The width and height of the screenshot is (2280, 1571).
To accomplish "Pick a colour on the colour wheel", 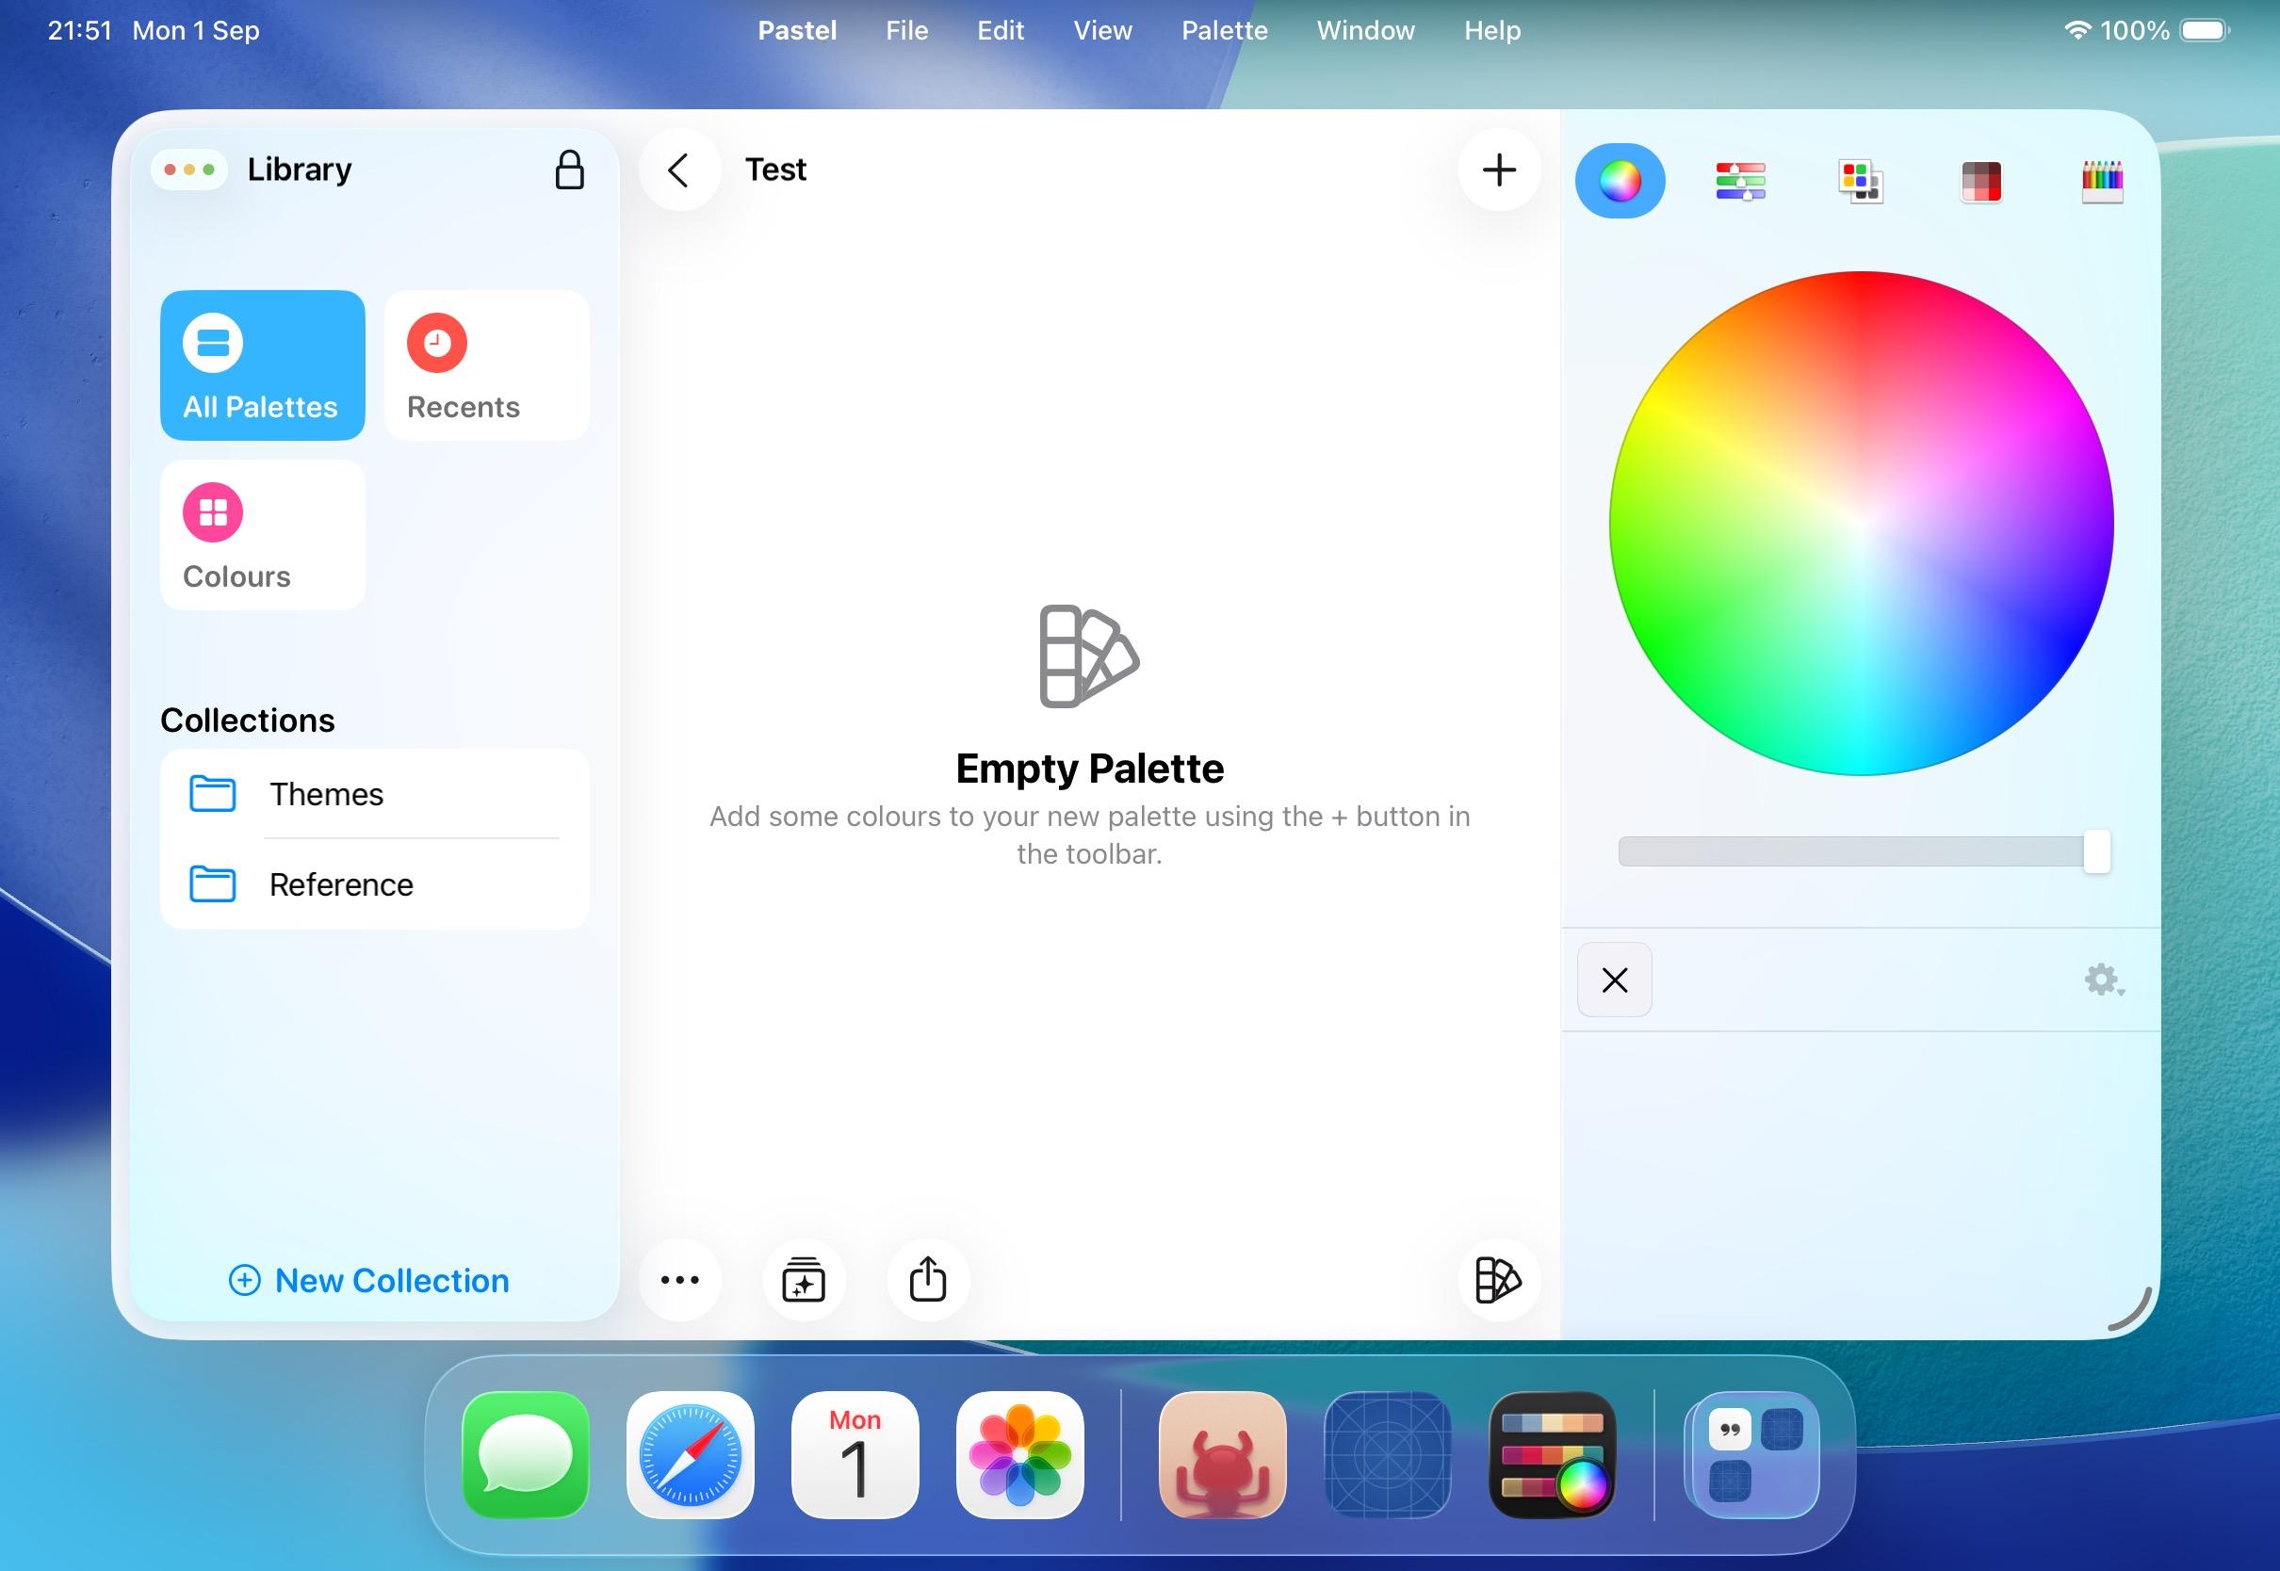I will pos(1861,523).
